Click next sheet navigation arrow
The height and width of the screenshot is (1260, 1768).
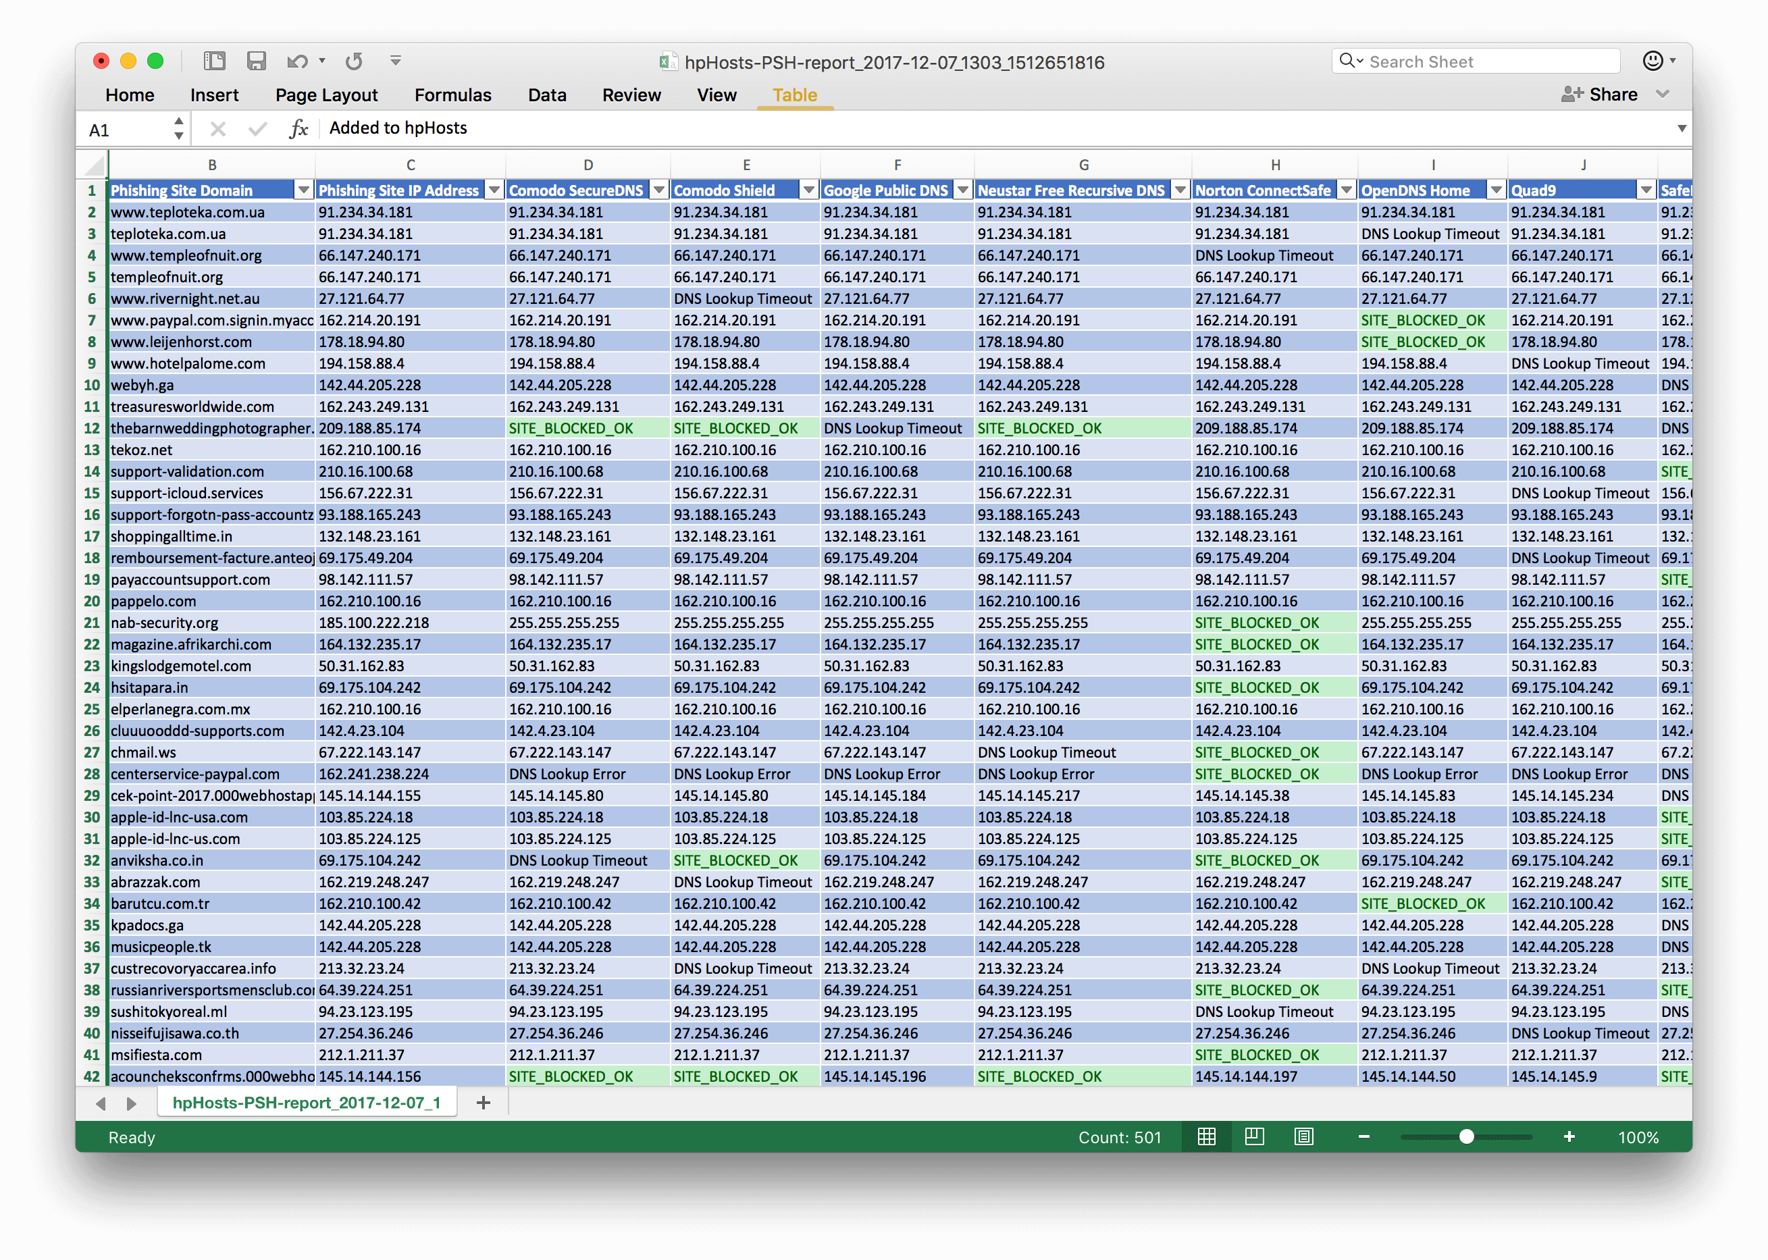pyautogui.click(x=131, y=1103)
